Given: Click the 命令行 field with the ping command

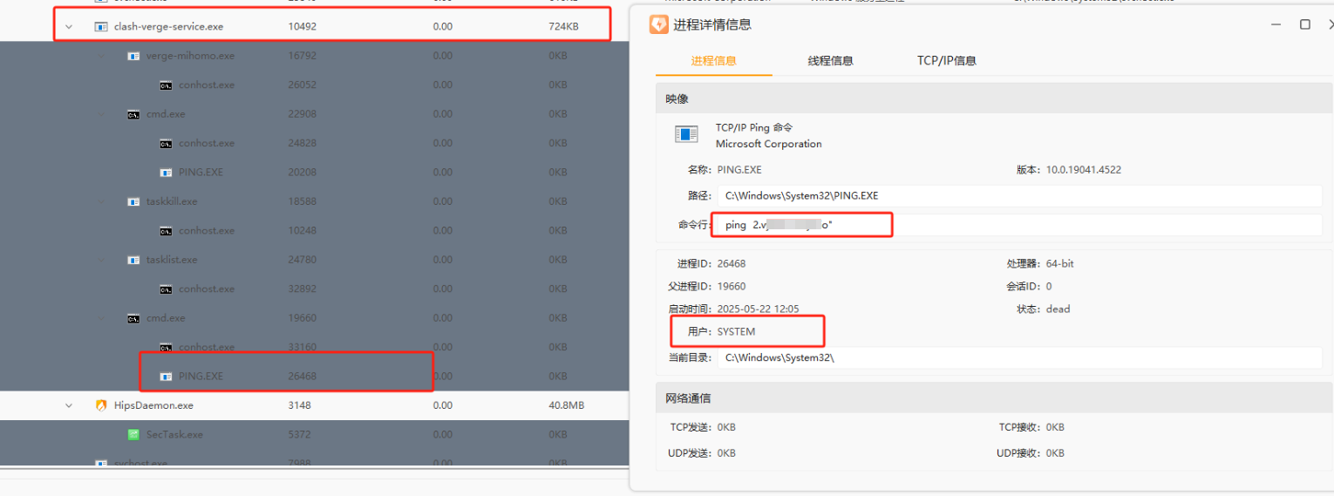Looking at the screenshot, I should pos(1018,225).
